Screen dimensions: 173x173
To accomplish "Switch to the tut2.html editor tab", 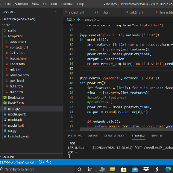I will coord(137,12).
